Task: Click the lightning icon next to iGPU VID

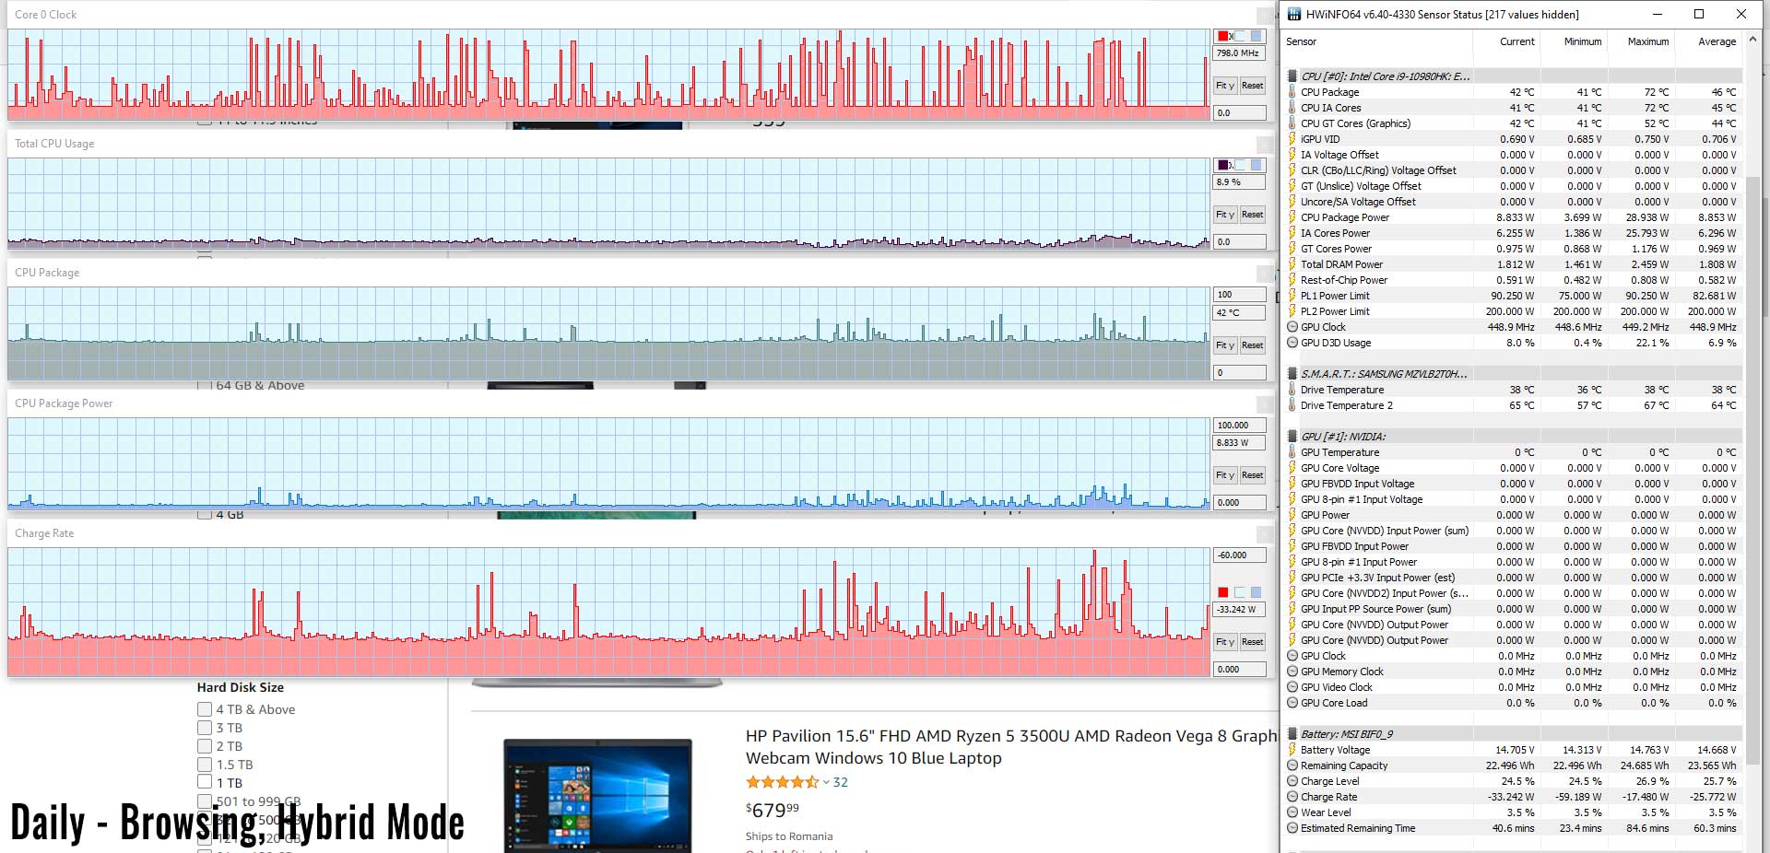Action: click(x=1292, y=139)
